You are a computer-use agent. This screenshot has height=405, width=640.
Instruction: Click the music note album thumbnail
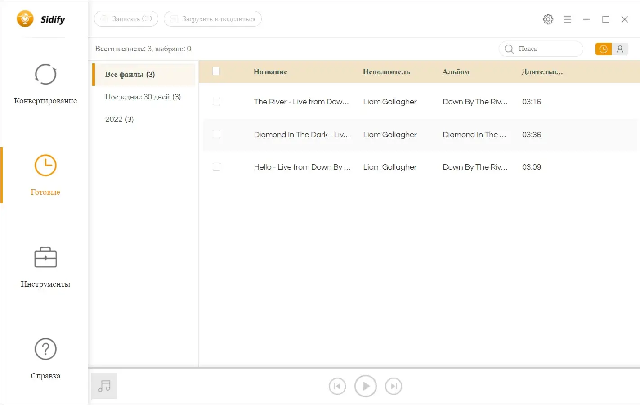point(104,386)
